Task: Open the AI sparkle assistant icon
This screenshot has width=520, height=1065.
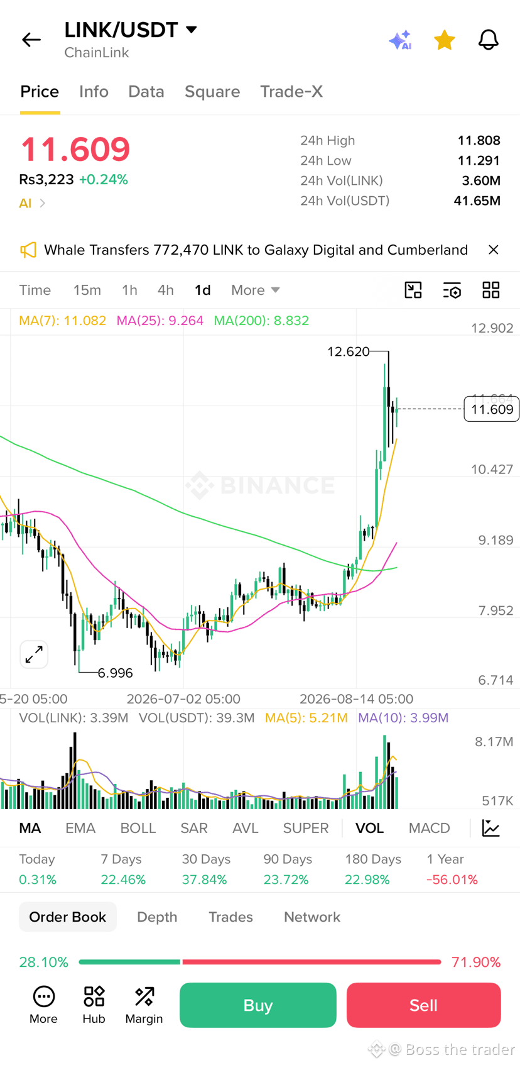Action: [x=400, y=40]
